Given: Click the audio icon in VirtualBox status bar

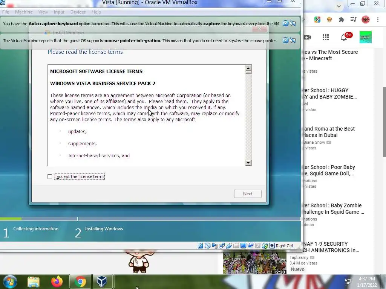Looking at the screenshot, I should click(214, 245).
